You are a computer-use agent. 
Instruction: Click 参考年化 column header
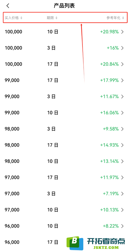click(113, 18)
